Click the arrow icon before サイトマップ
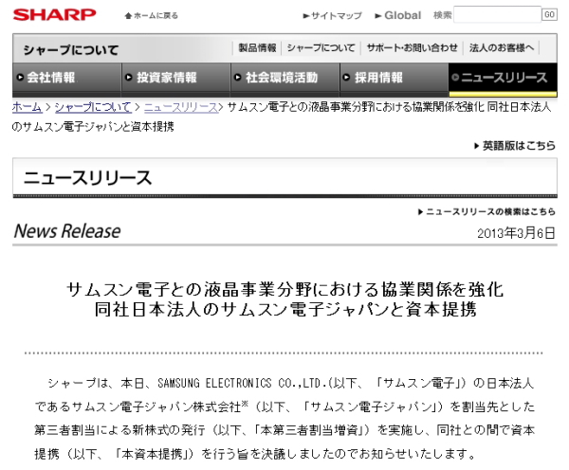Image resolution: width=569 pixels, height=470 pixels. pos(306,16)
